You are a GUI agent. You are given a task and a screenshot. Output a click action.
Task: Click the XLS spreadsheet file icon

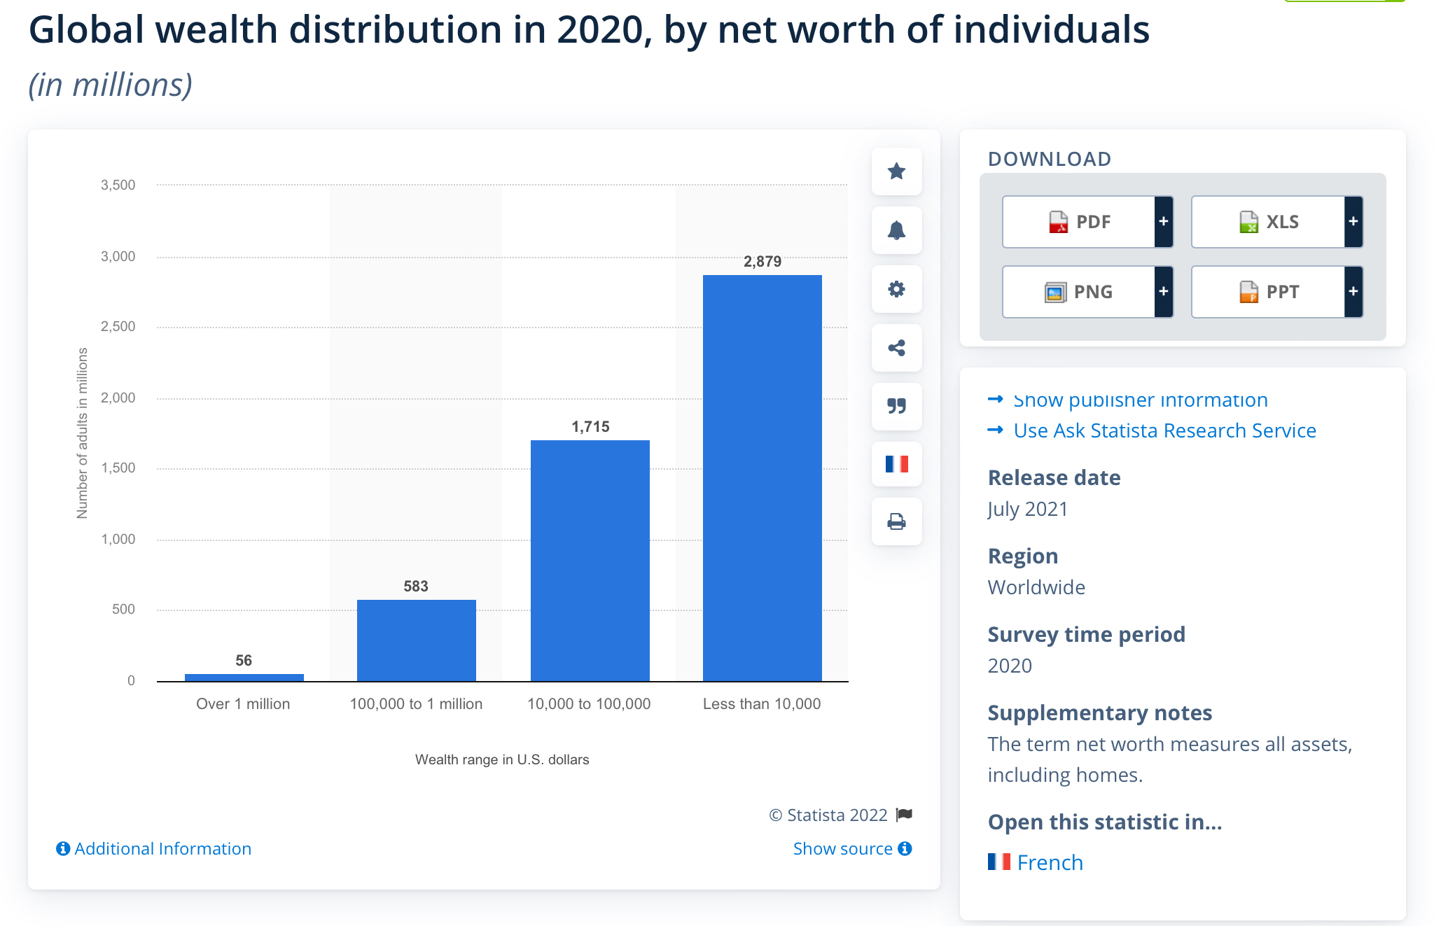click(1248, 222)
